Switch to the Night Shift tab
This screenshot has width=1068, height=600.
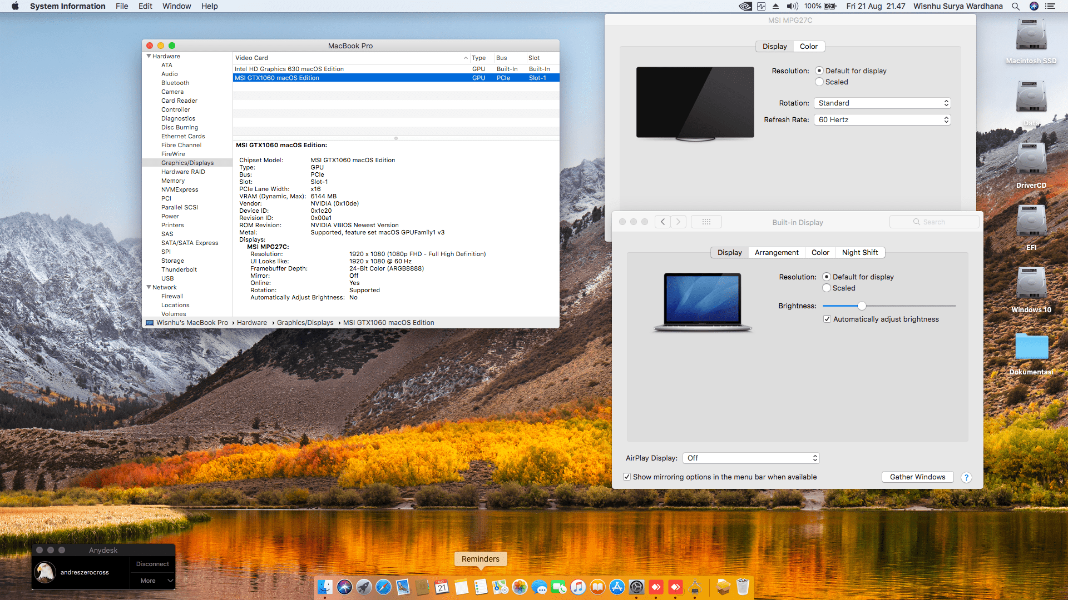(859, 252)
